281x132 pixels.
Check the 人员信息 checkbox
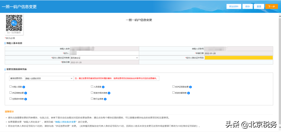[x=92, y=87]
